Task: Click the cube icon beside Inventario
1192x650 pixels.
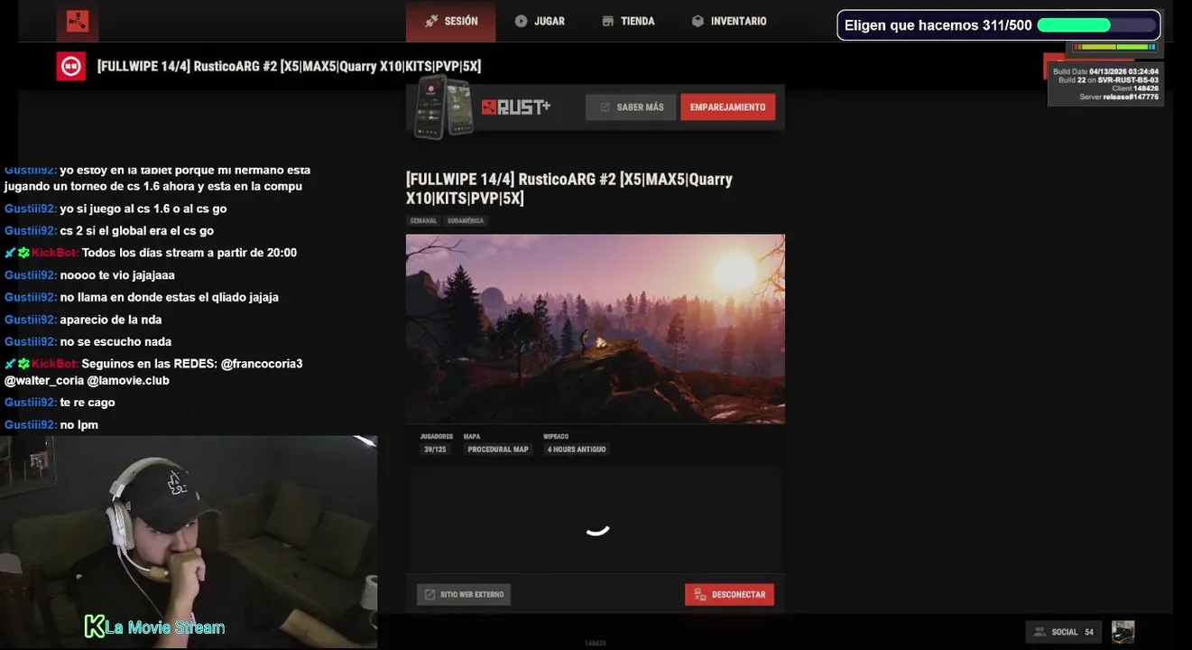Action: pyautogui.click(x=698, y=21)
